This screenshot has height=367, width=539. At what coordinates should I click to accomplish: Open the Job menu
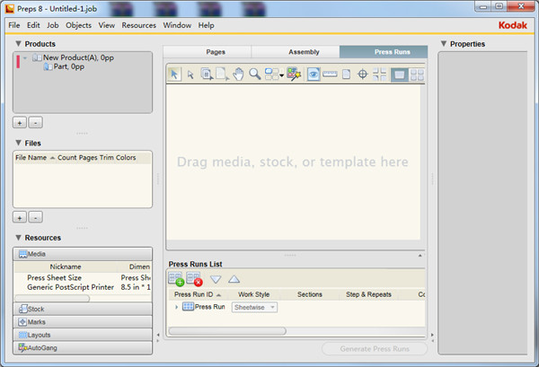tap(53, 25)
